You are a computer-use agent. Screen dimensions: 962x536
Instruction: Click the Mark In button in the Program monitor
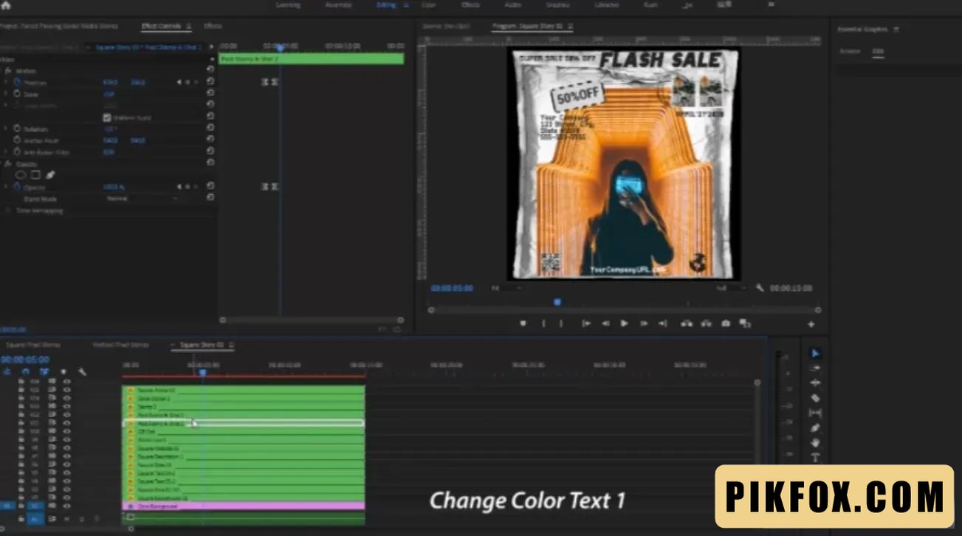(543, 323)
